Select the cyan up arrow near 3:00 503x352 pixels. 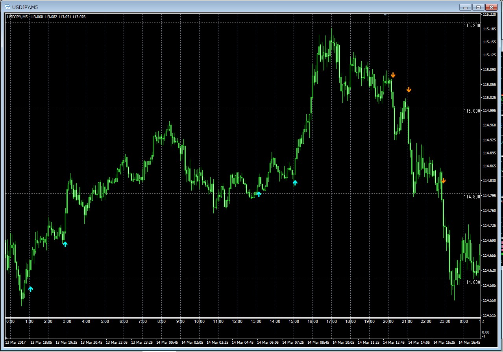[x=65, y=244]
